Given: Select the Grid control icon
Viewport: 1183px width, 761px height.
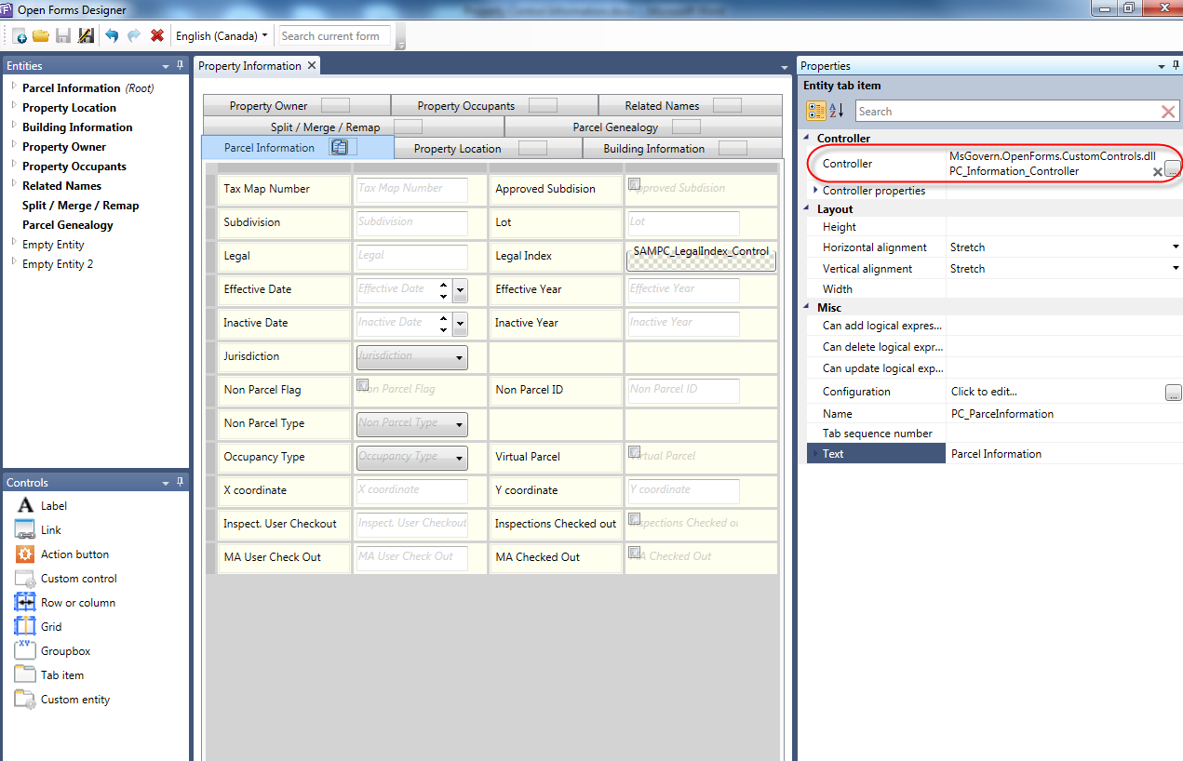Looking at the screenshot, I should [x=25, y=627].
